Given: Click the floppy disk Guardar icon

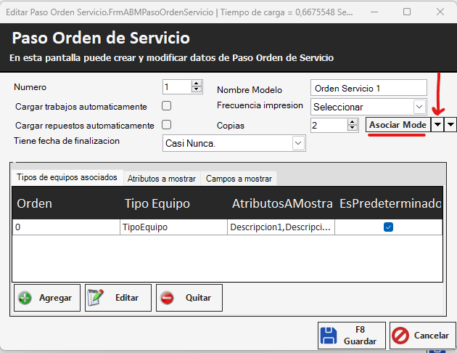Looking at the screenshot, I should tap(329, 335).
